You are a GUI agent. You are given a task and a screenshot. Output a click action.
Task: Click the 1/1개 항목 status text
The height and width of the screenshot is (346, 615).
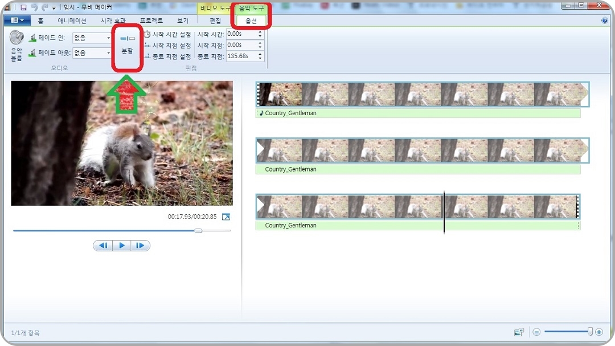point(26,333)
